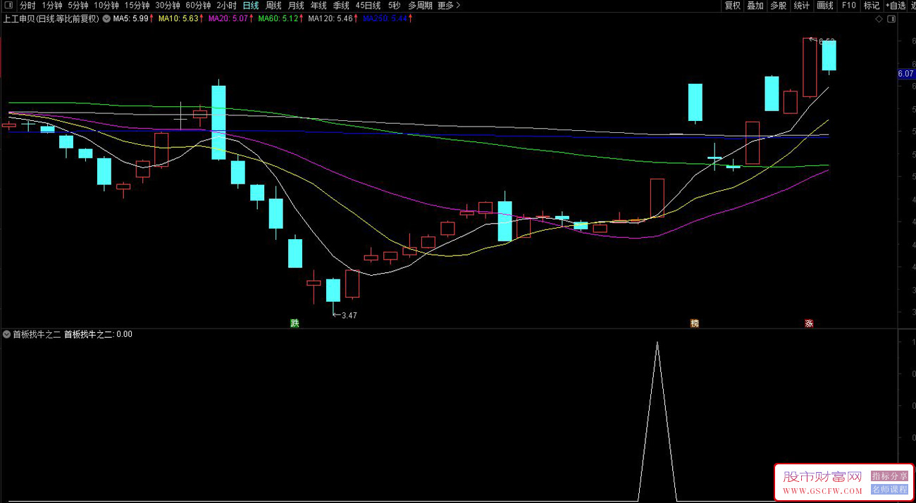916x503 pixels.
Task: Click the magenta MA20: 5.07 label
Action: (x=228, y=19)
